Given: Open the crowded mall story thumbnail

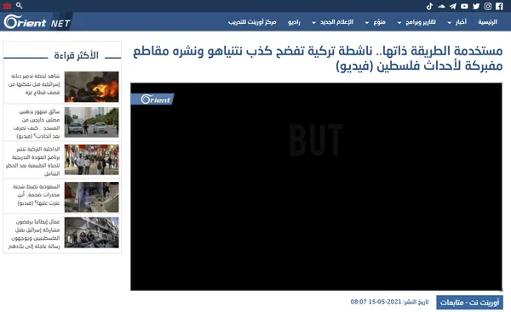Looking at the screenshot, I should (x=92, y=160).
